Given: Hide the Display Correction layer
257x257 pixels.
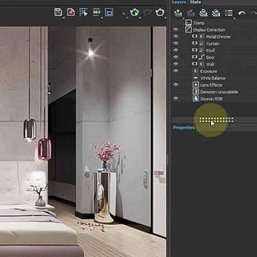Looking at the screenshot, I should click(x=176, y=30).
